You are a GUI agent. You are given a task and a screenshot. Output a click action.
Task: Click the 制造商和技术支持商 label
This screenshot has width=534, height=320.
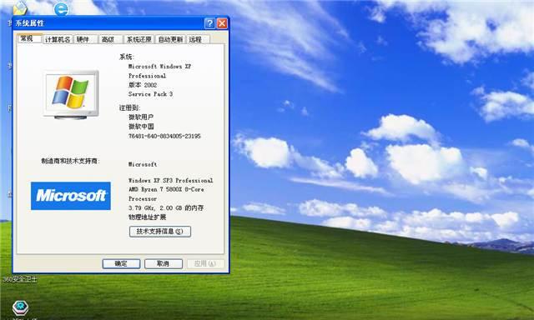pyautogui.click(x=70, y=161)
